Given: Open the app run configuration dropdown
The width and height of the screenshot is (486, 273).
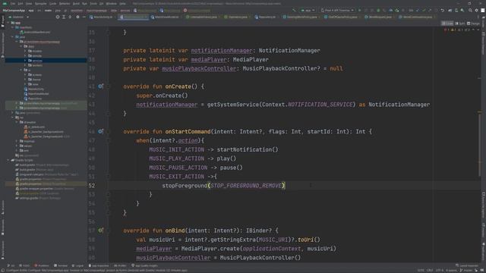Looking at the screenshot, I should [308, 10].
